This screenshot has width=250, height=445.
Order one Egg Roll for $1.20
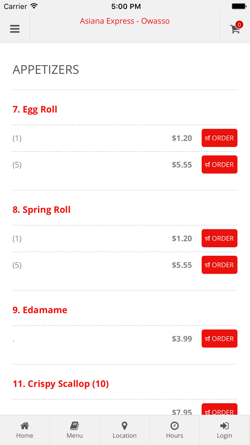pos(219,138)
